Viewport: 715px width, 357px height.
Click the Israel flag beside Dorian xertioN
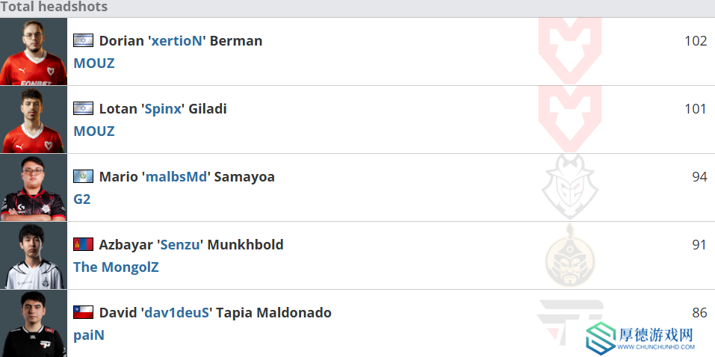pos(84,40)
